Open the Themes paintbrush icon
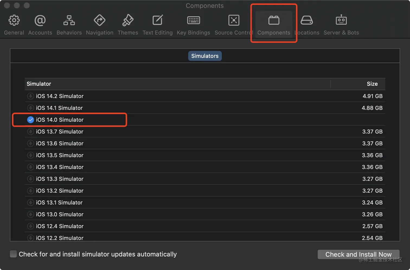Image resolution: width=410 pixels, height=270 pixels. [x=128, y=20]
